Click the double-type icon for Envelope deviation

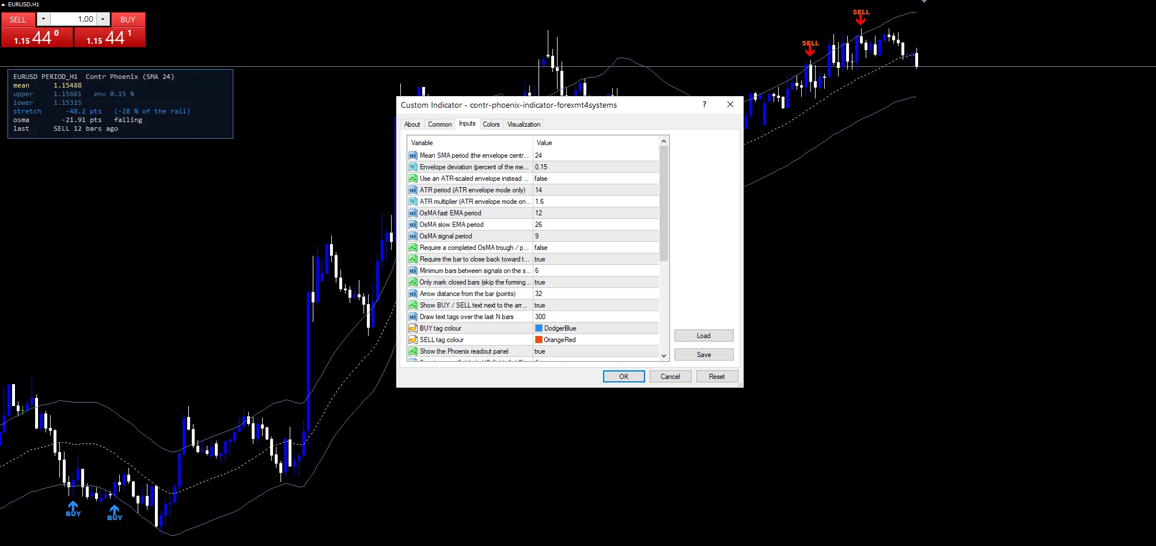click(412, 167)
